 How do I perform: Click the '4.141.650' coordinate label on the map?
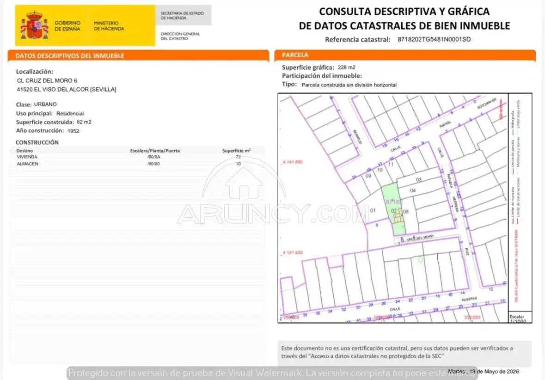[293, 162]
